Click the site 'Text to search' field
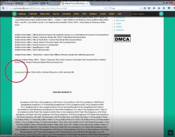 145,14
